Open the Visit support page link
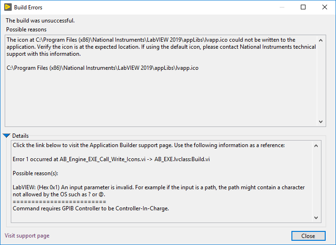The height and width of the screenshot is (245, 336). [x=27, y=236]
